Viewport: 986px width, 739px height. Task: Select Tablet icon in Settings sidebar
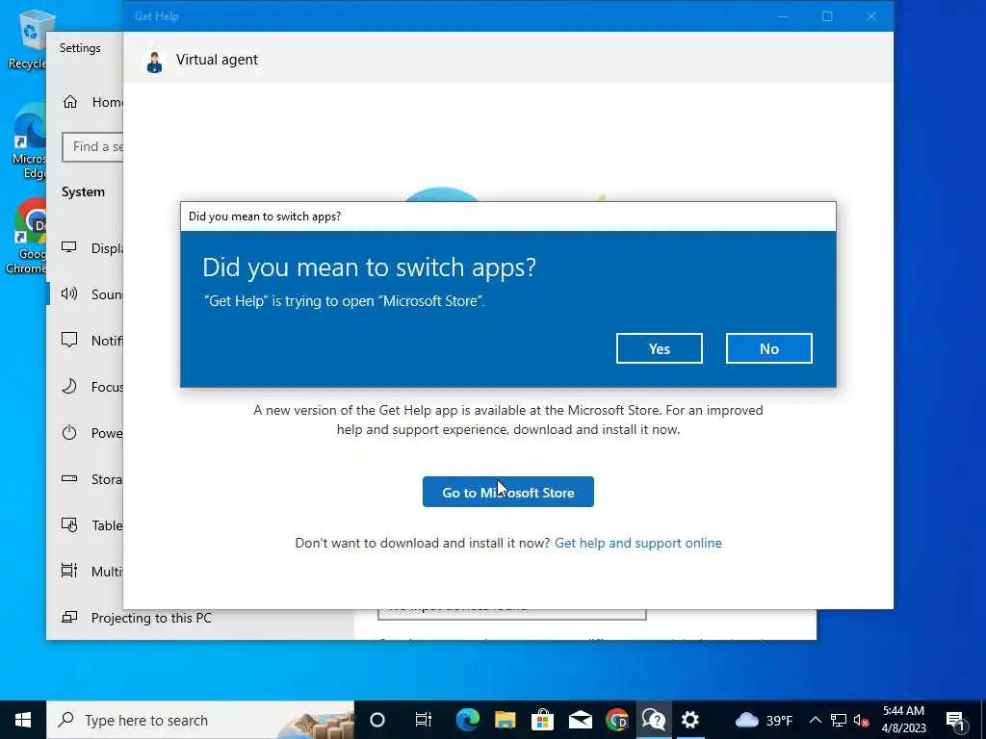coord(69,524)
